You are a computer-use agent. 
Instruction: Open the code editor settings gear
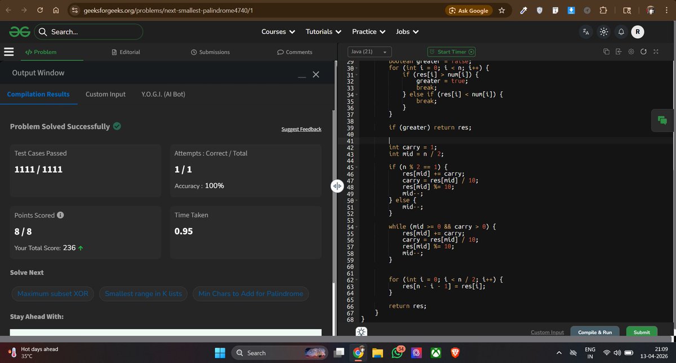pyautogui.click(x=631, y=51)
